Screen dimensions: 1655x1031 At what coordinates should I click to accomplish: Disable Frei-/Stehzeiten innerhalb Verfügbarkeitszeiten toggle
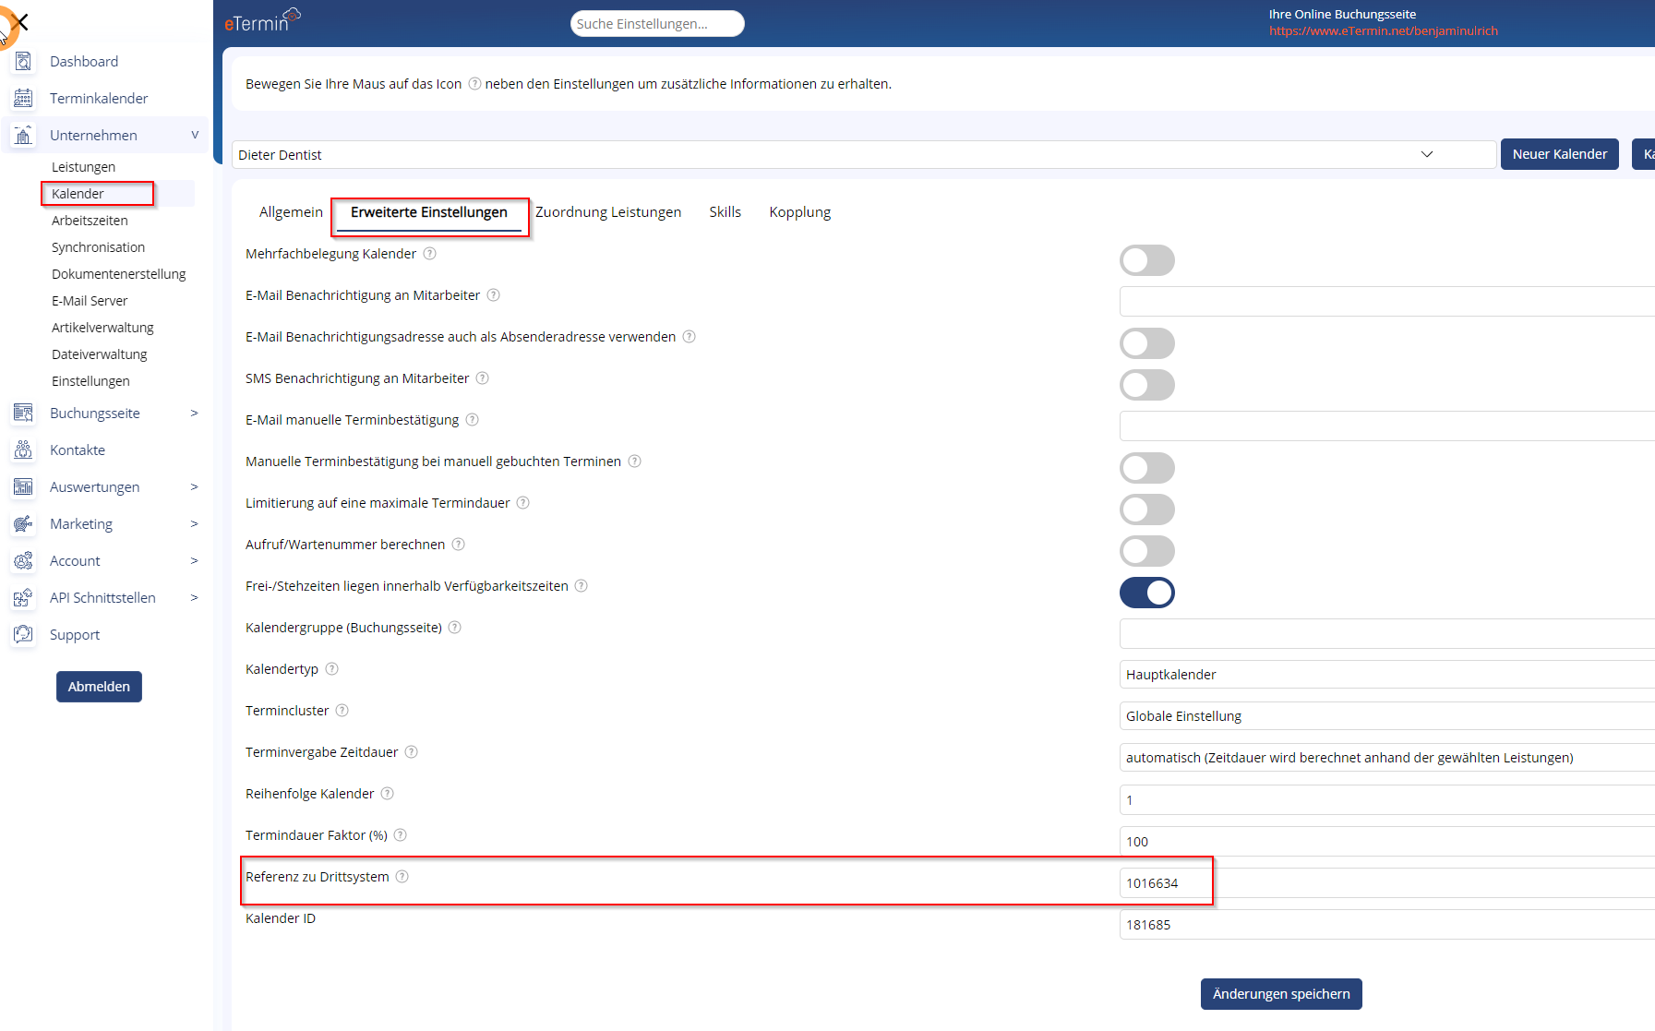[x=1146, y=593]
